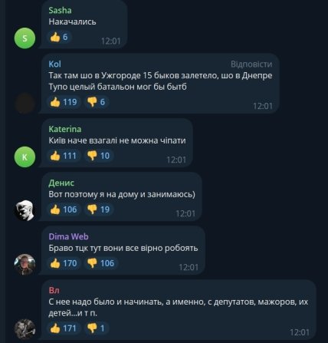Click thumbs up 171 on Вл's message

(64, 328)
